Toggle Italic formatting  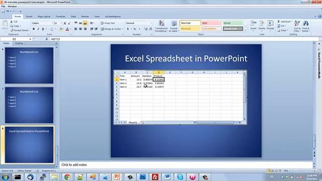[38, 29]
